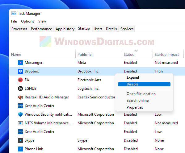The width and height of the screenshot is (185, 153).
Task: Click the Realtek Semiconductor publisher cell
Action: (x=96, y=97)
